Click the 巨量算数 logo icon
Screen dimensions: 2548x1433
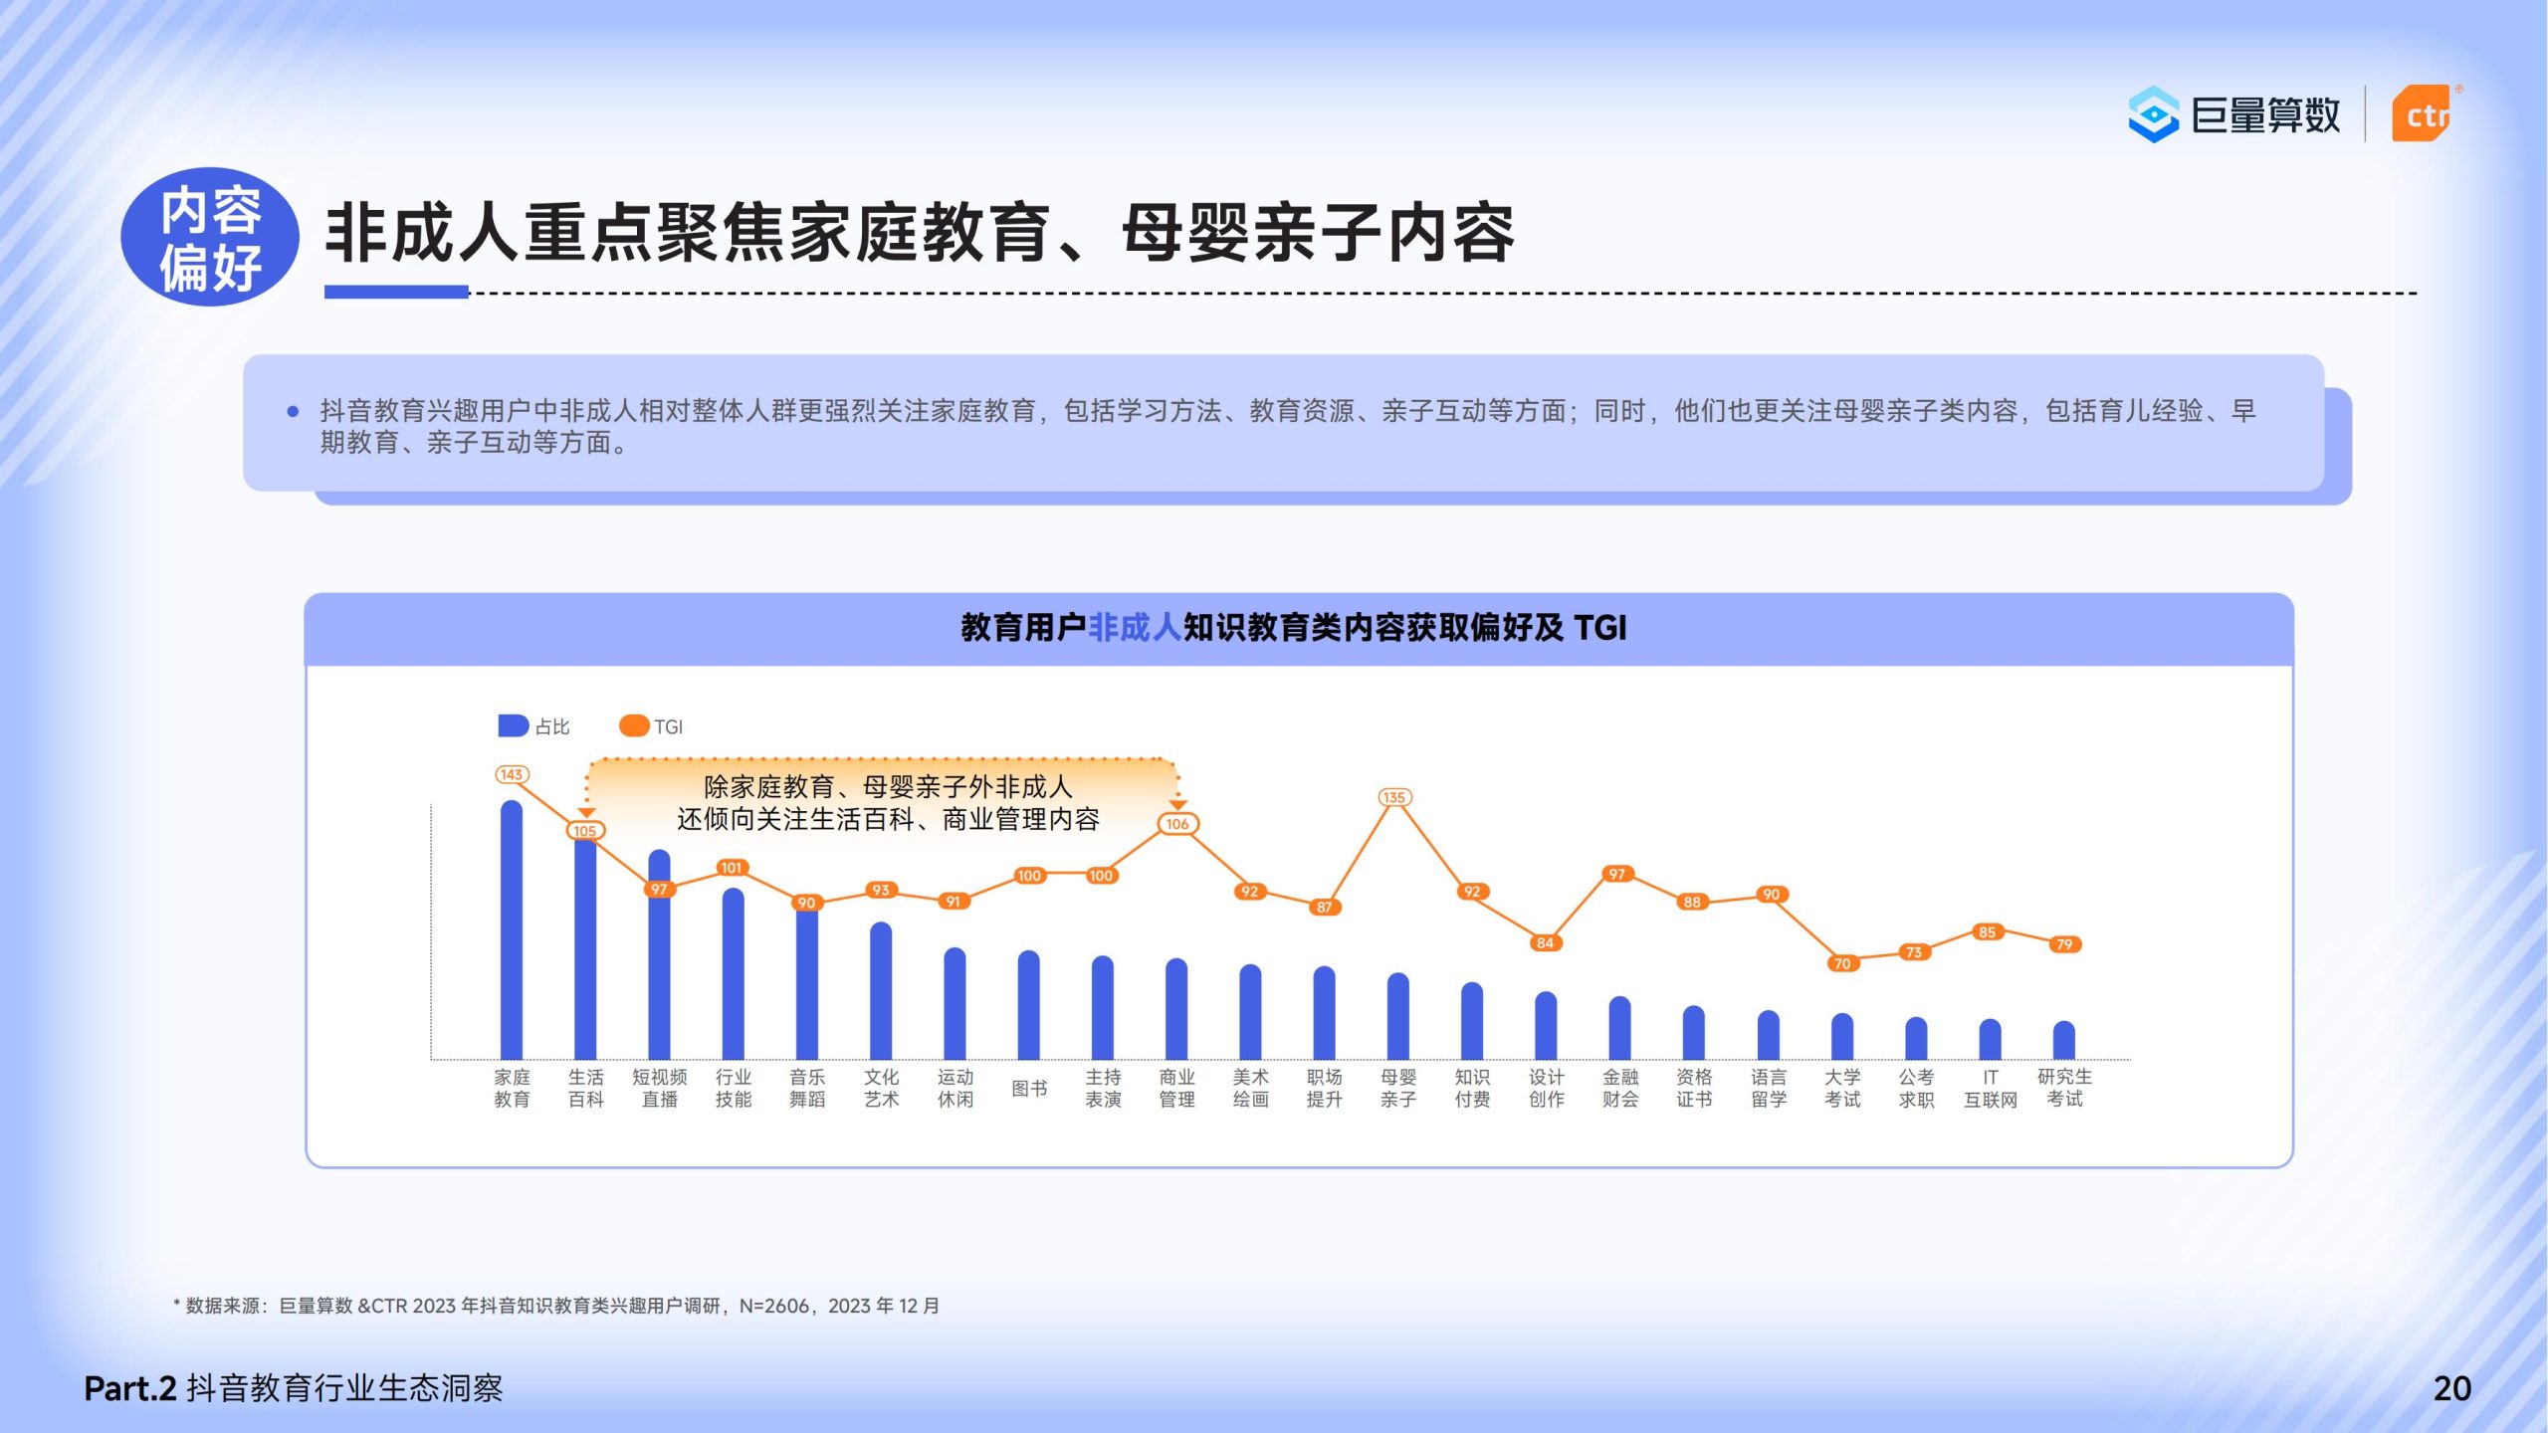click(2153, 114)
